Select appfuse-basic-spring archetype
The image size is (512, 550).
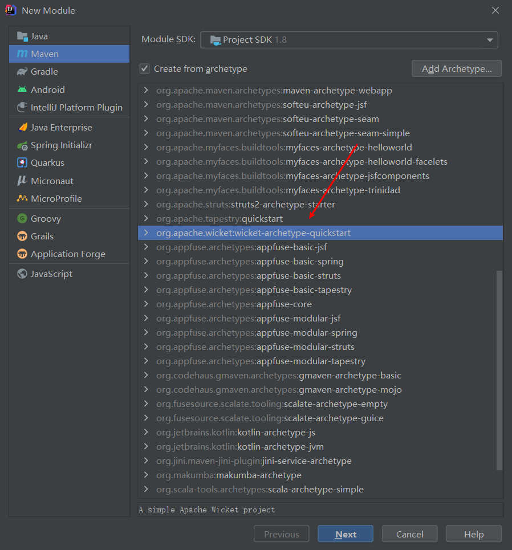(x=320, y=261)
